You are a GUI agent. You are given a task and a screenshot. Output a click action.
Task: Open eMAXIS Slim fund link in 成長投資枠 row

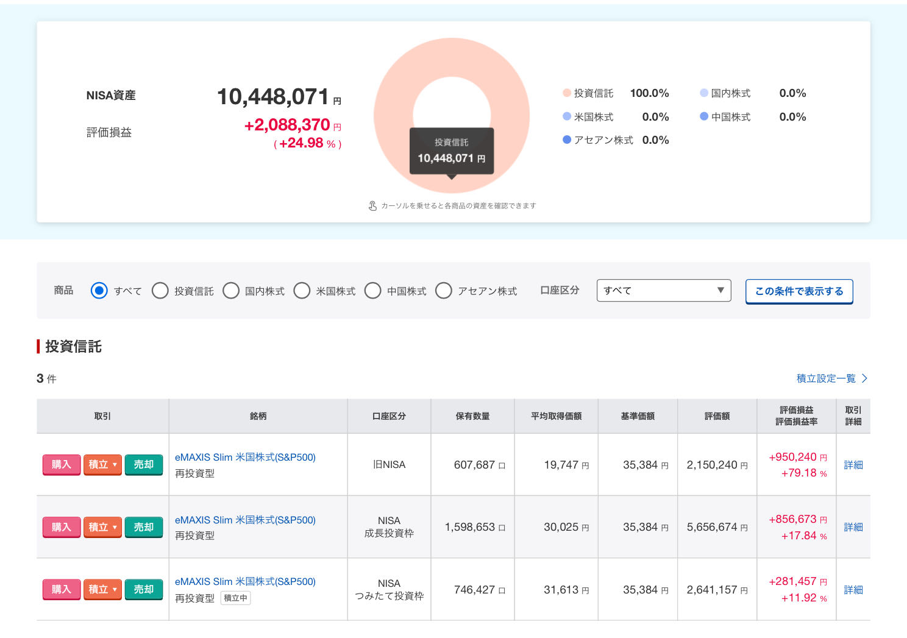245,520
